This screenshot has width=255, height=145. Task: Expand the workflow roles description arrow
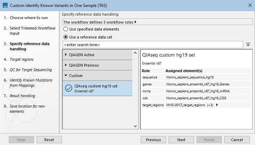(x=136, y=22)
